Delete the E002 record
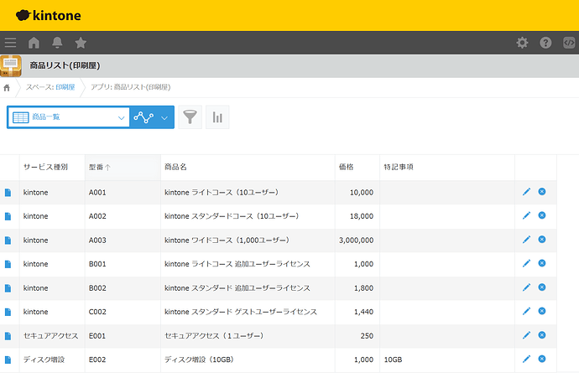Image resolution: width=579 pixels, height=388 pixels. (x=542, y=359)
